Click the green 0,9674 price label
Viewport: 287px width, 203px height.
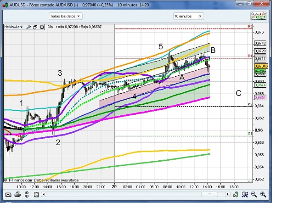(x=260, y=85)
